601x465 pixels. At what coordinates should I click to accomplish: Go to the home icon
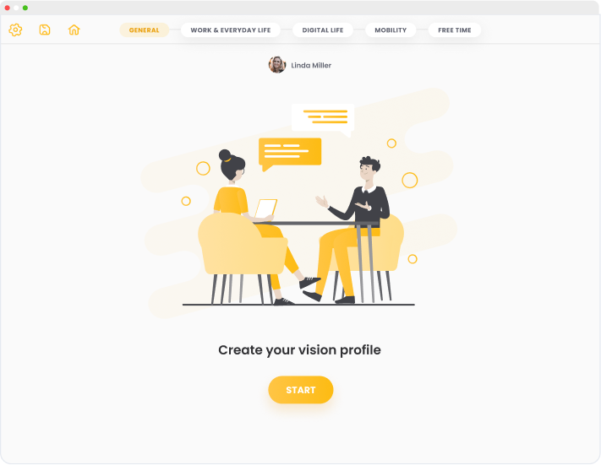(x=74, y=30)
